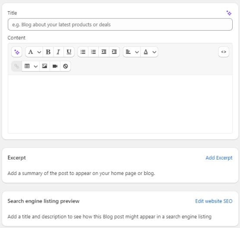
Task: Click the outdent icon
Action: 104,52
